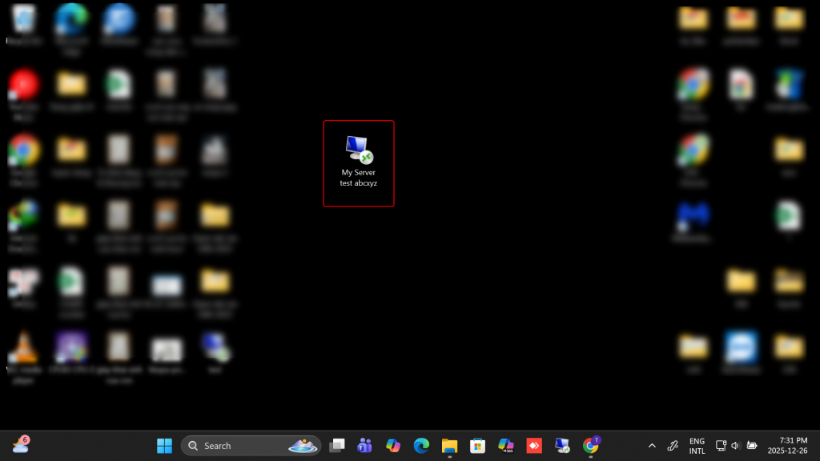Open Task View from the taskbar

tap(337, 446)
